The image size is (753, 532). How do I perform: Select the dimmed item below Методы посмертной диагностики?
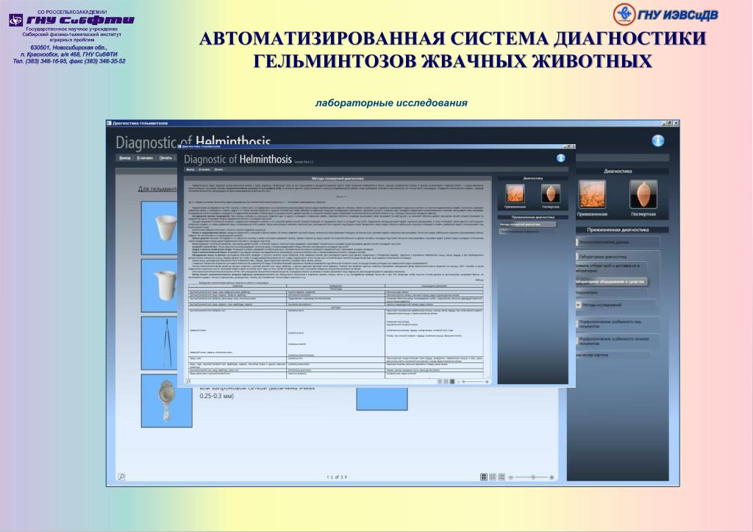(527, 231)
